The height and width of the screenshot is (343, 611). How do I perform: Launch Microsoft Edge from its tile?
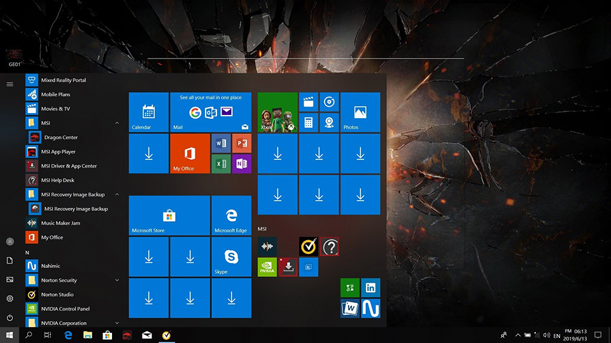pos(230,215)
